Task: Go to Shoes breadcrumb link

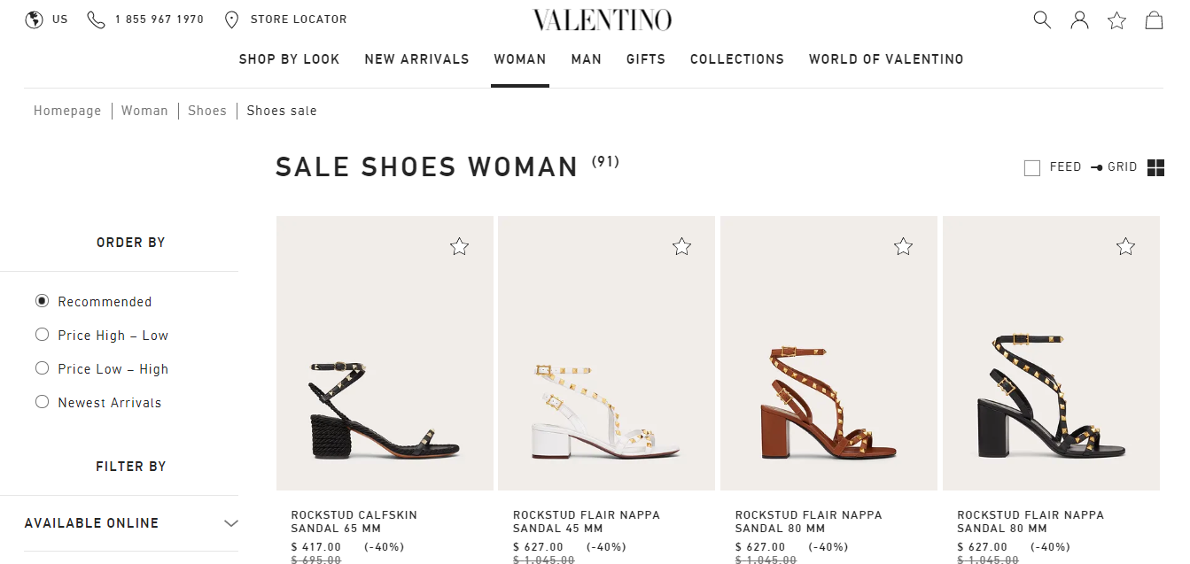Action: point(207,111)
